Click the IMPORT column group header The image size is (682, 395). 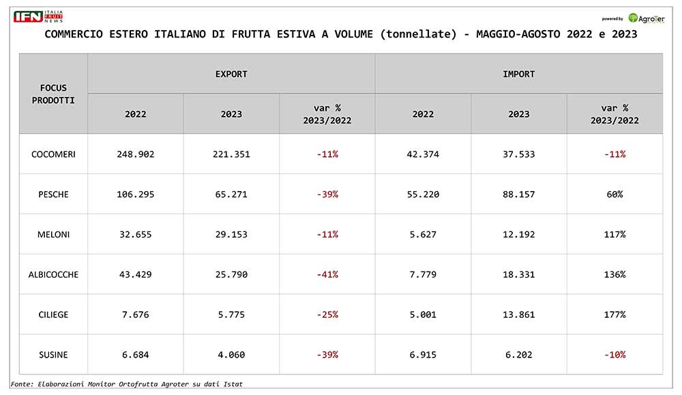coord(519,74)
